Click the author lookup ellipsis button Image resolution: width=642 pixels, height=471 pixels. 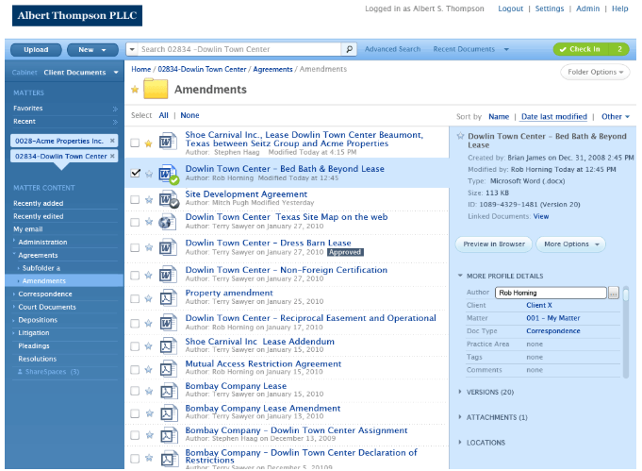tap(614, 293)
